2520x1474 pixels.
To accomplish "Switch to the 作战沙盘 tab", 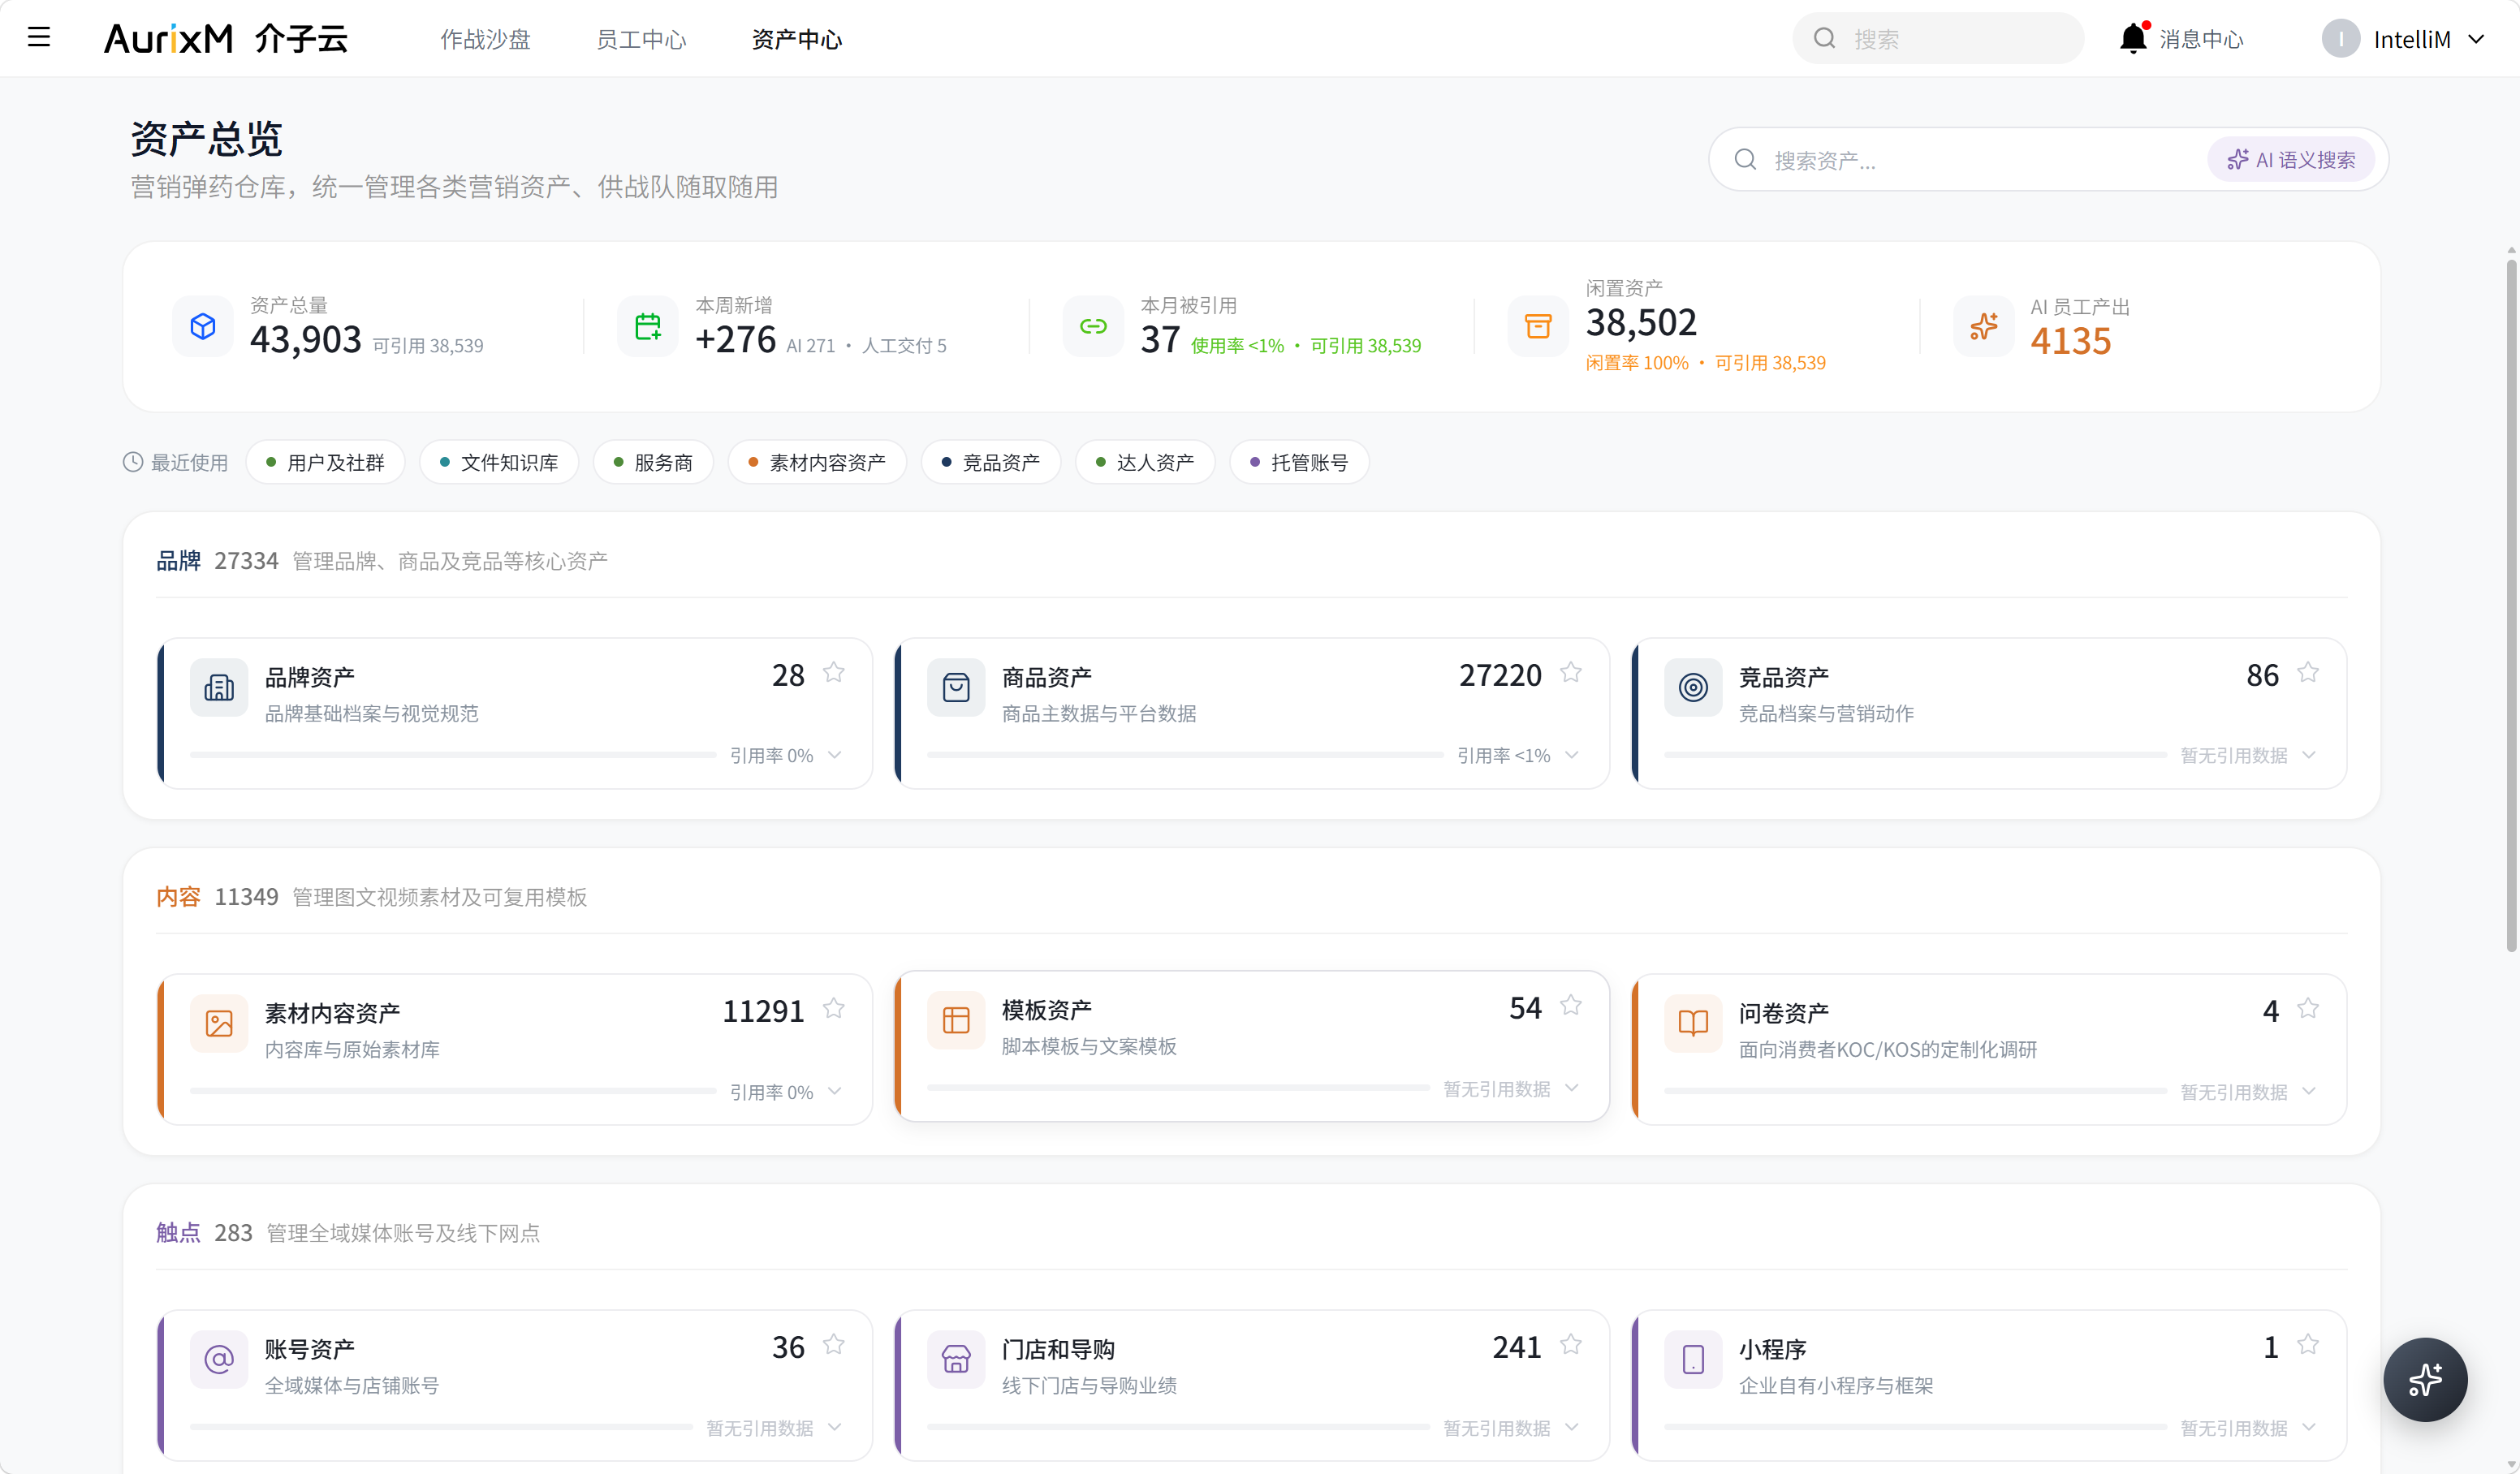I will tap(485, 39).
